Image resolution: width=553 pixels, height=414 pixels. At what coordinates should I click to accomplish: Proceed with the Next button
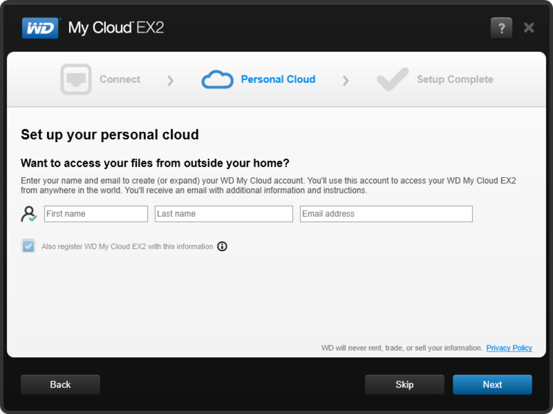492,384
